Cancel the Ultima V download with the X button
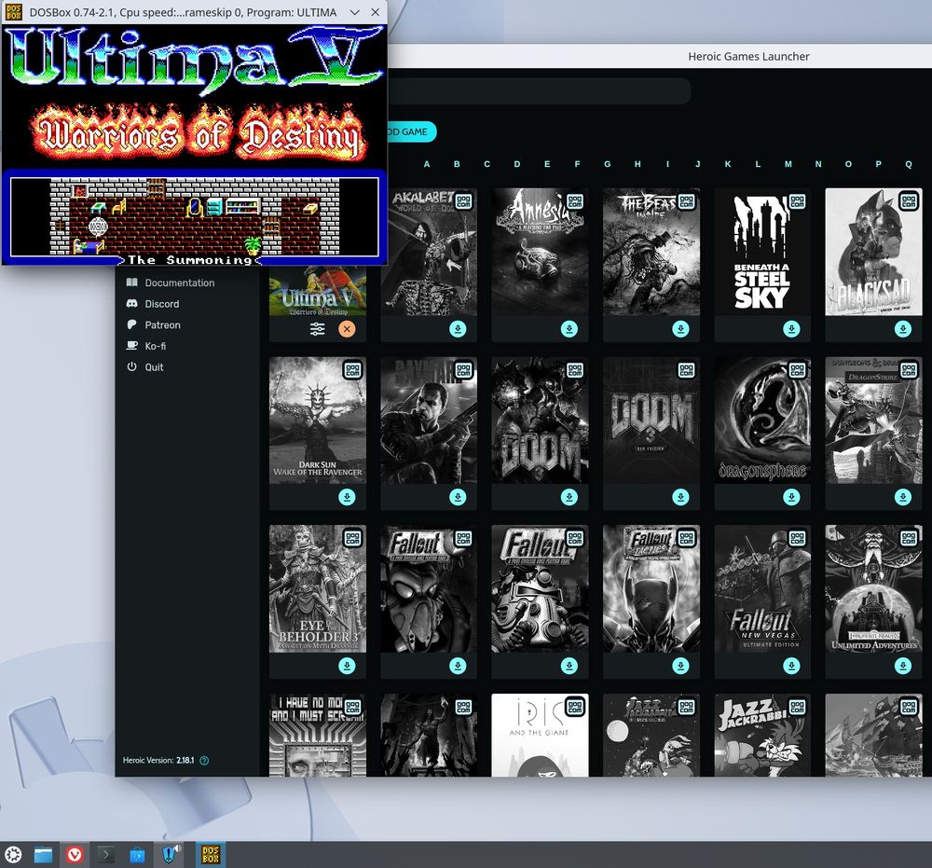The image size is (932, 868). tap(347, 329)
